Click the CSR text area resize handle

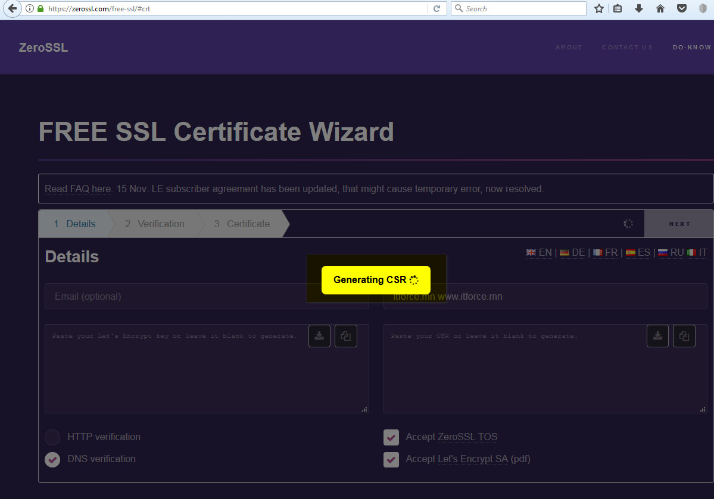[x=703, y=409]
